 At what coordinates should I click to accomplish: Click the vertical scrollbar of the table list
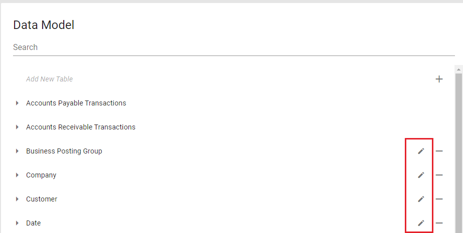[458, 150]
